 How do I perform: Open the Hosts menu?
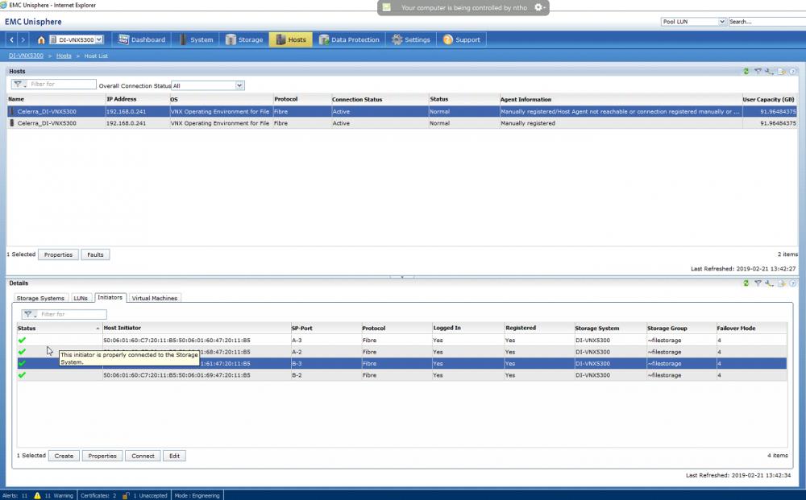coord(290,39)
